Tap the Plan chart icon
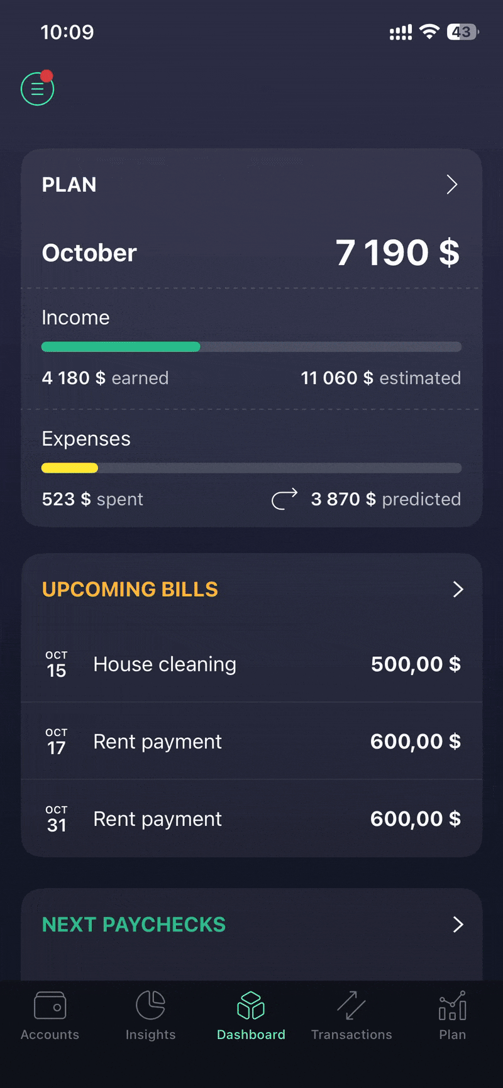The image size is (503, 1088). coord(452,1006)
